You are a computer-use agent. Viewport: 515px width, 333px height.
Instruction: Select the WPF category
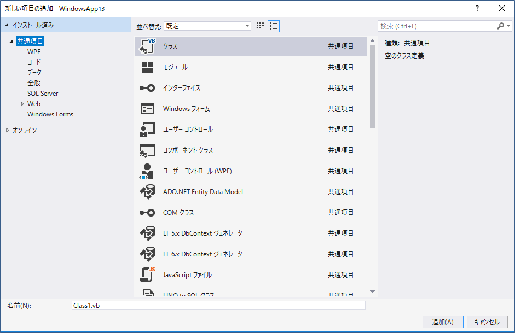[34, 51]
